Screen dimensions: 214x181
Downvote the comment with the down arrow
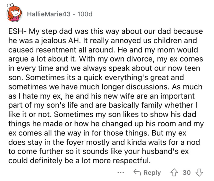click(199, 172)
